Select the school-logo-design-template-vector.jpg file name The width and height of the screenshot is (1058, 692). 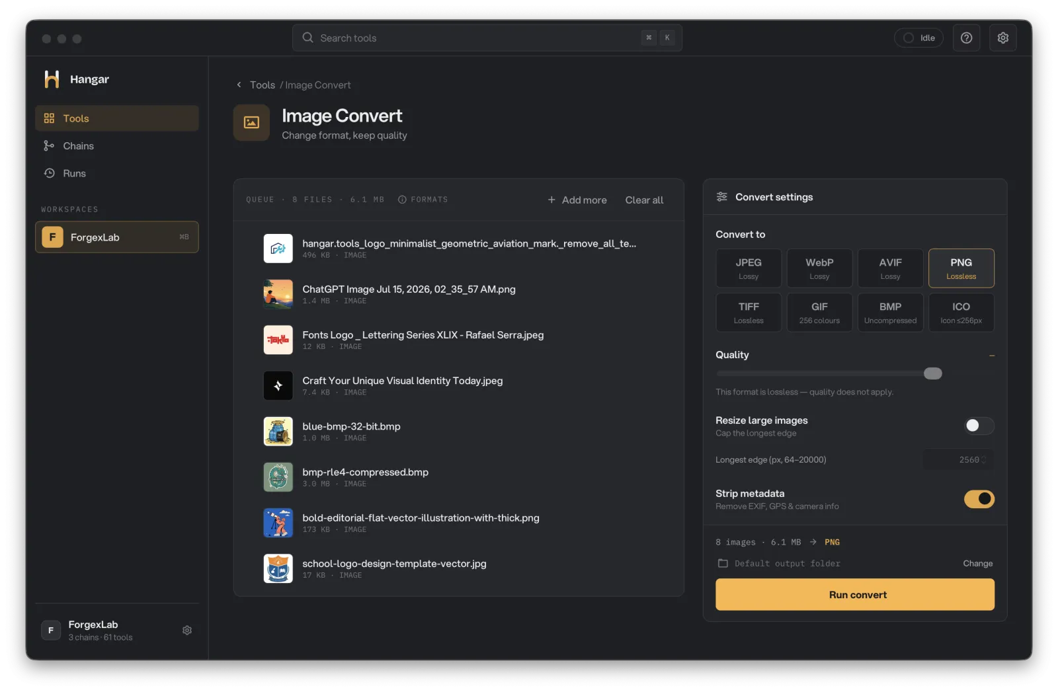click(x=394, y=564)
